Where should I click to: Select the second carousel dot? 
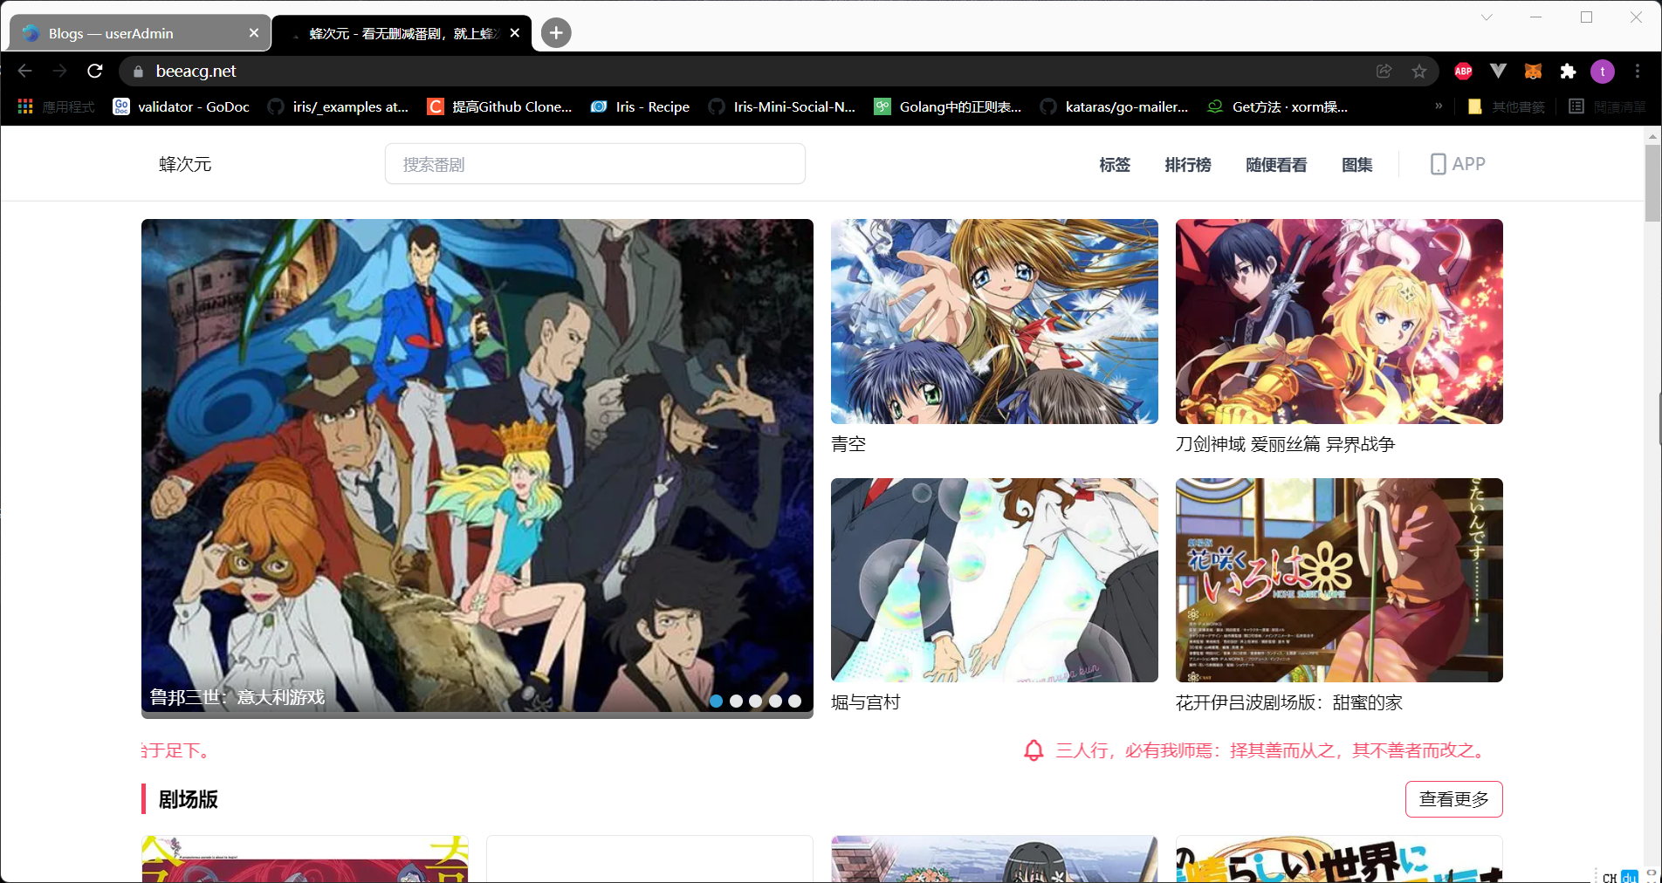point(736,701)
